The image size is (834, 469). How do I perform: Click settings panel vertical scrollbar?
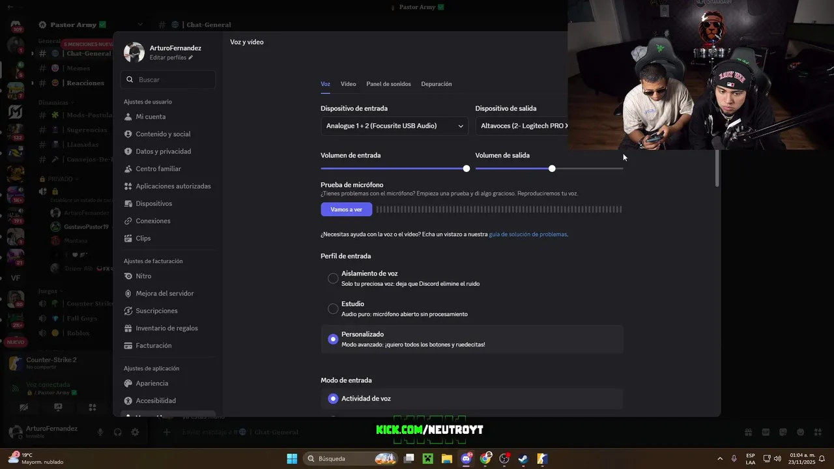pos(717,168)
